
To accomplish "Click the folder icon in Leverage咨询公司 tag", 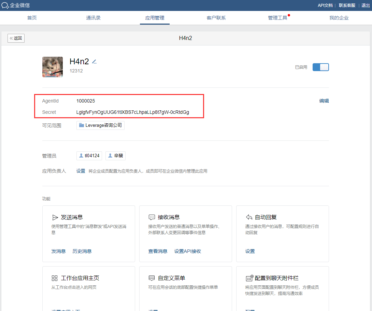I will tap(81, 125).
